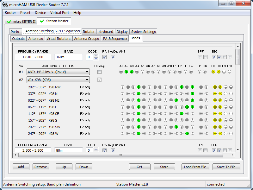Switch to the PA & Sequencer tab

click(x=114, y=39)
